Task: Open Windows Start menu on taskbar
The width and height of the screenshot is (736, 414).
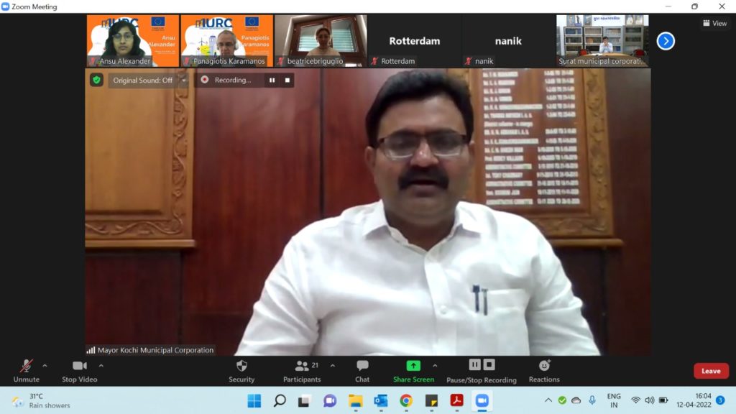Action: (254, 400)
